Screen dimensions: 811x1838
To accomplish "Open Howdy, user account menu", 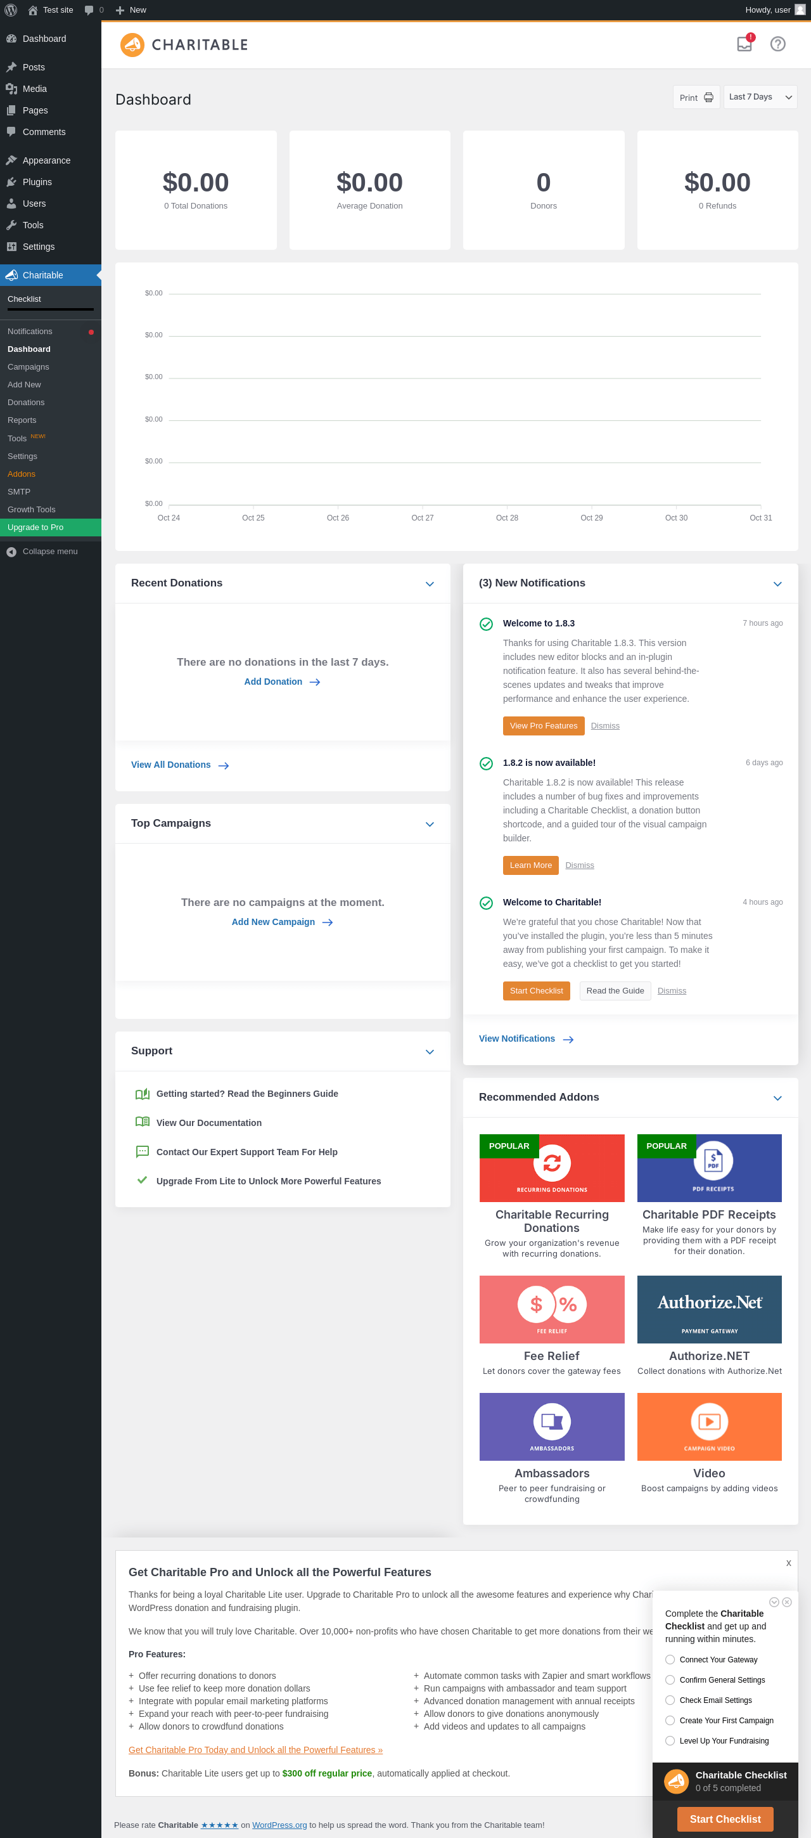I will (775, 10).
